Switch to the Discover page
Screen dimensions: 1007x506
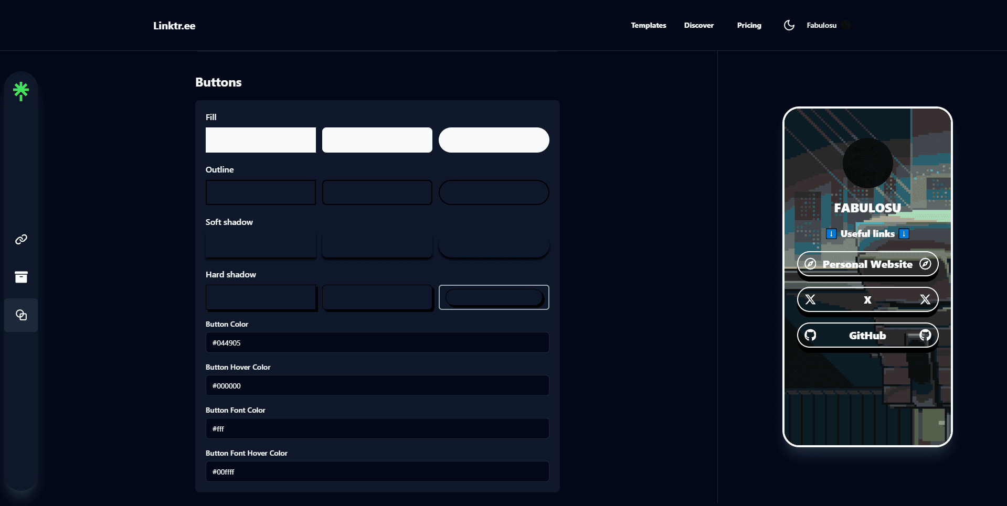pos(698,25)
